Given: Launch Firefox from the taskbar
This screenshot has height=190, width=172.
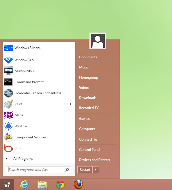Looking at the screenshot, I should [78, 184].
